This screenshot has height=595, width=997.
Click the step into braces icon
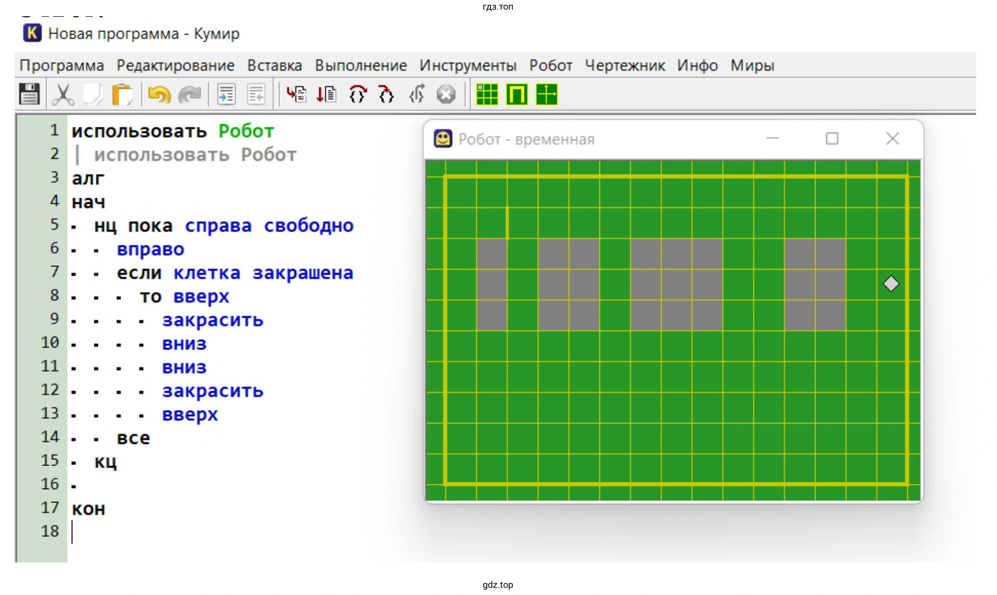click(x=386, y=94)
